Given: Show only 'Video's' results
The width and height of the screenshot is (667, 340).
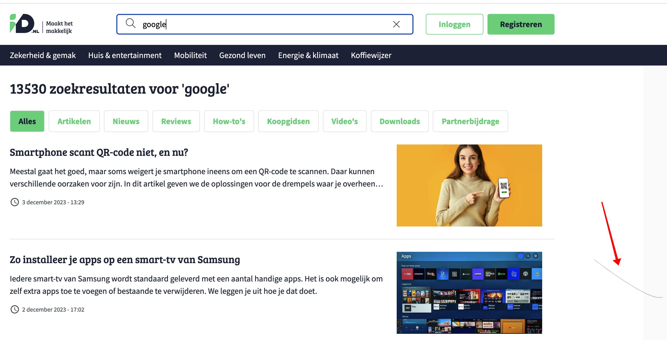Looking at the screenshot, I should (344, 121).
